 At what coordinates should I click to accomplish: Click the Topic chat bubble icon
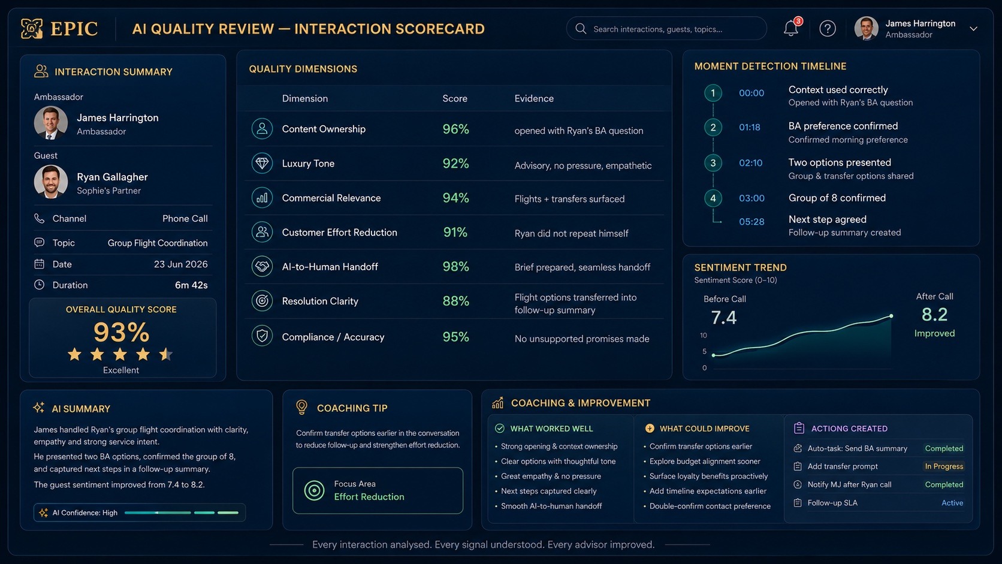pos(39,243)
